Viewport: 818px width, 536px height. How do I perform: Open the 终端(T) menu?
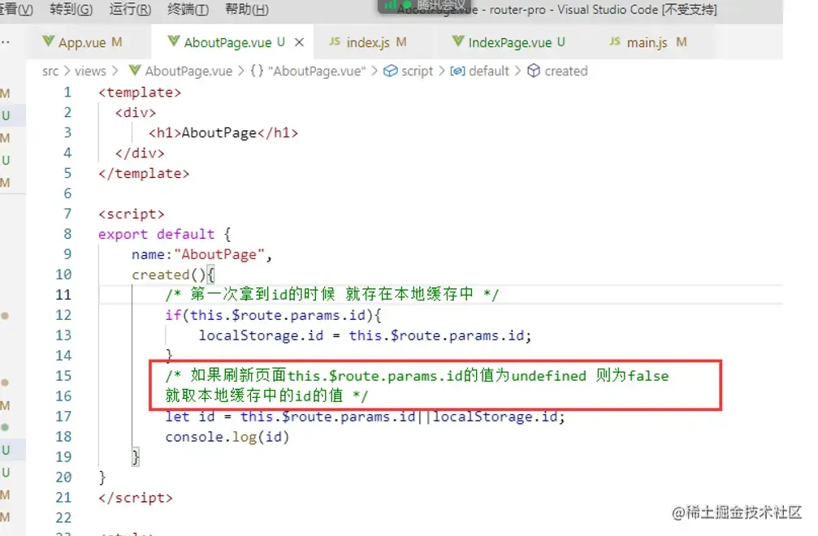(188, 10)
